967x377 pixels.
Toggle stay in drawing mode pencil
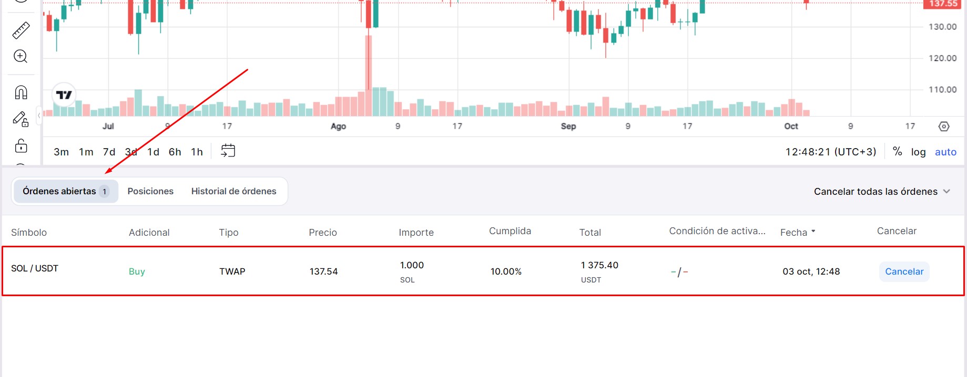(21, 119)
